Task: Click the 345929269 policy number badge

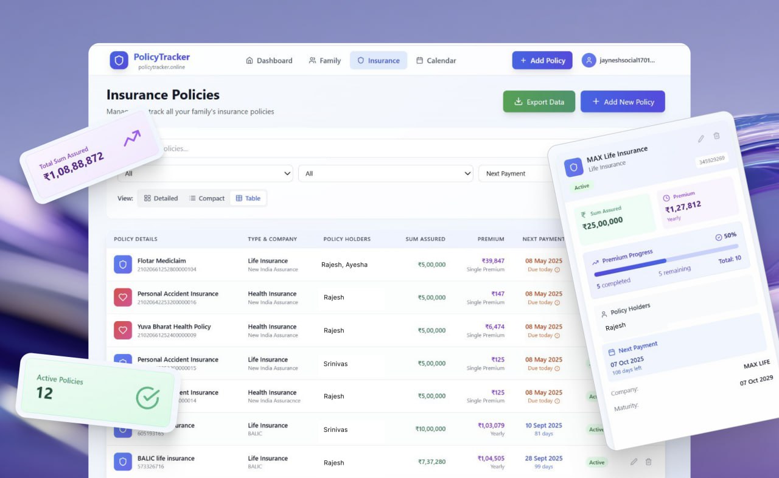Action: [x=711, y=161]
